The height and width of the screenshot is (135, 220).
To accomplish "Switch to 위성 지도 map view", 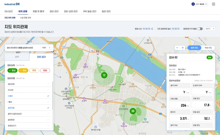I will [208, 48].
